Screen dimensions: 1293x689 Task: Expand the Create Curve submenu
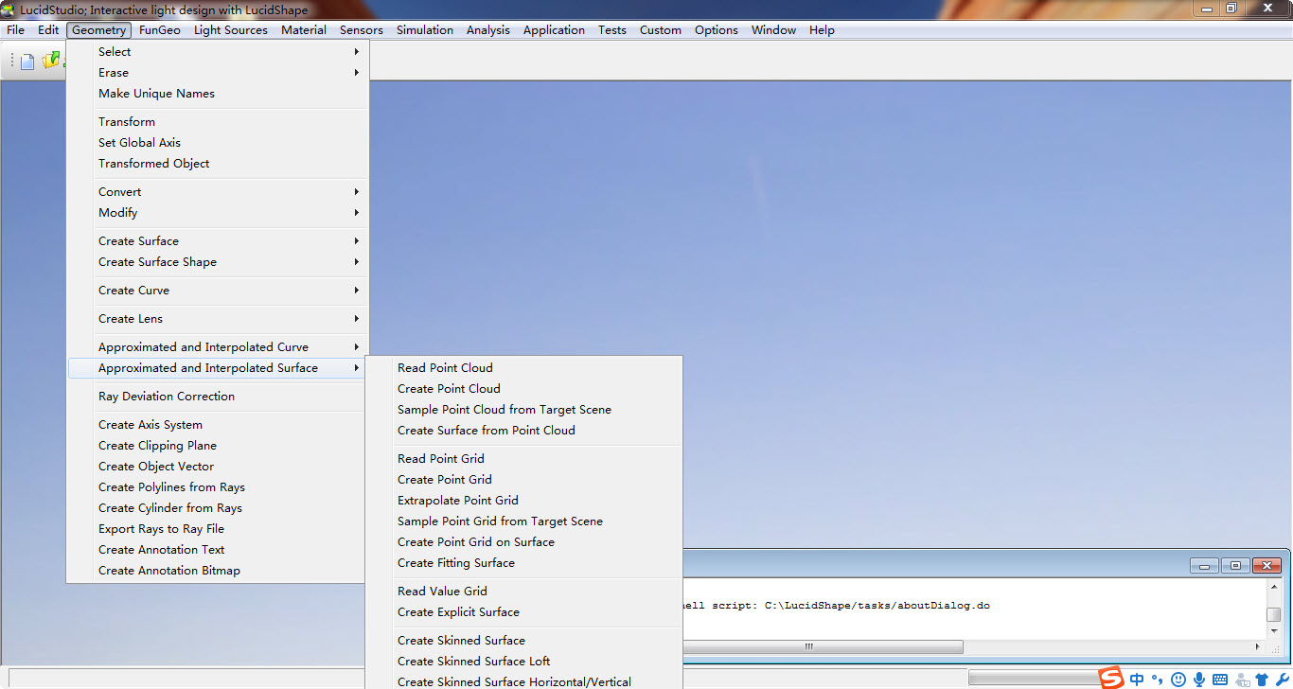pos(217,291)
